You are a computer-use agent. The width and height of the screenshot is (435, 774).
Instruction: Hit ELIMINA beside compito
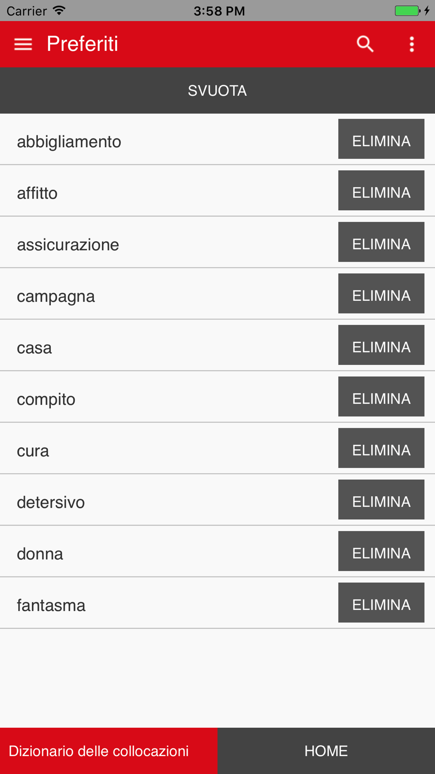[381, 397]
